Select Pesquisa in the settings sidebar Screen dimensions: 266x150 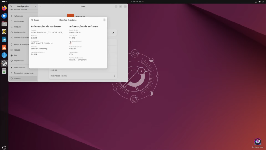[23, 27]
